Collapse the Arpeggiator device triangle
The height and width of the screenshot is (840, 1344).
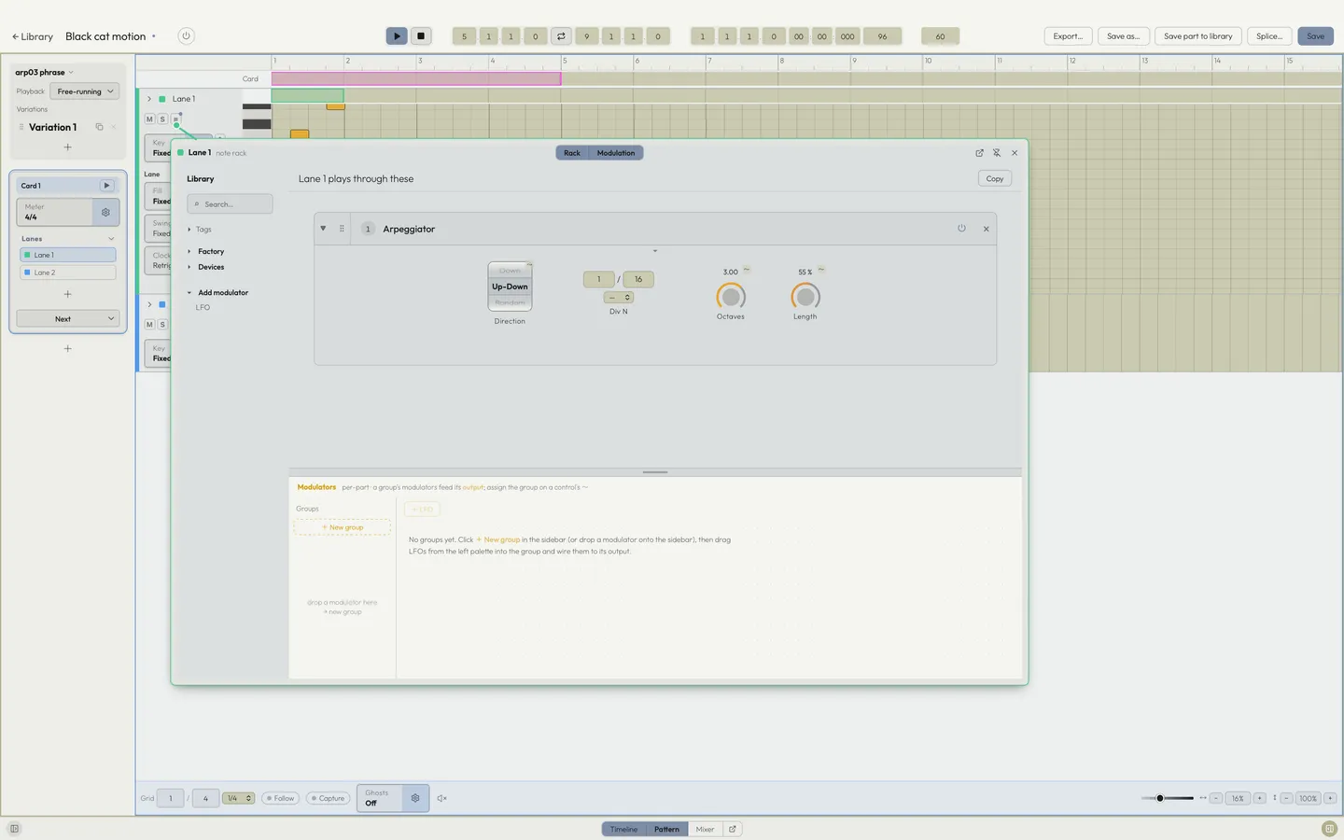click(x=323, y=229)
